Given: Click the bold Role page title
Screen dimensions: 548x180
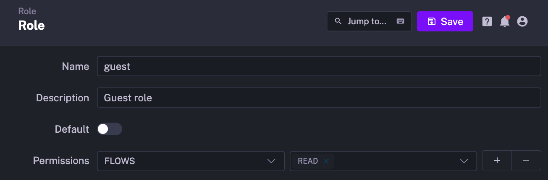Looking at the screenshot, I should tap(31, 26).
